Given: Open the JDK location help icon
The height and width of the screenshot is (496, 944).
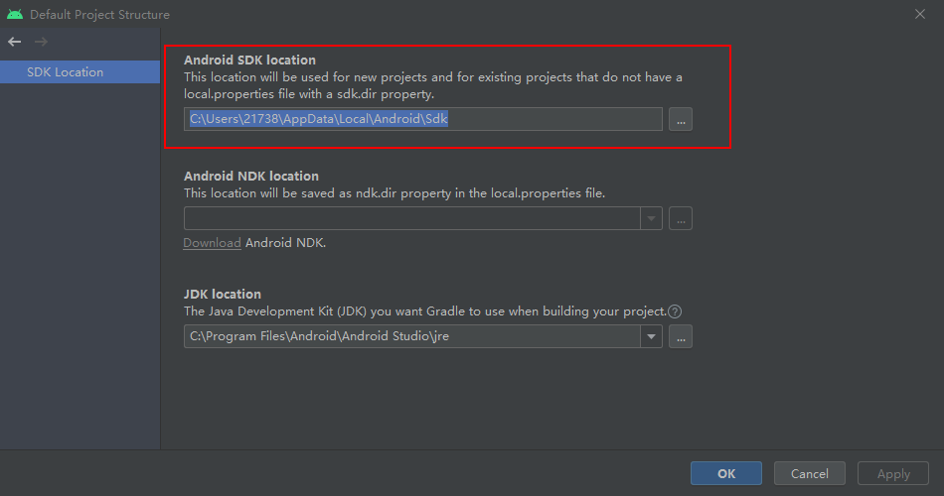Looking at the screenshot, I should [x=675, y=311].
